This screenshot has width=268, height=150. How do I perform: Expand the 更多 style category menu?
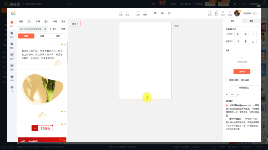[63, 22]
